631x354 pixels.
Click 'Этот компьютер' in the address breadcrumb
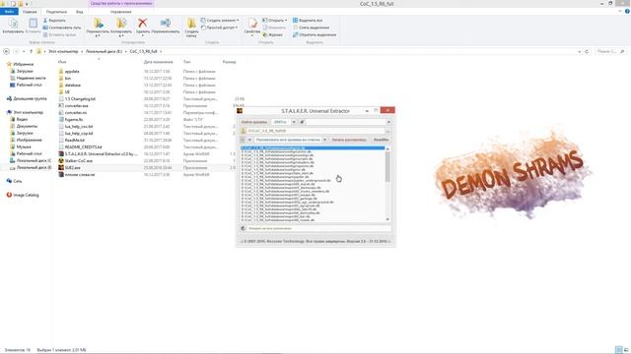click(x=63, y=51)
